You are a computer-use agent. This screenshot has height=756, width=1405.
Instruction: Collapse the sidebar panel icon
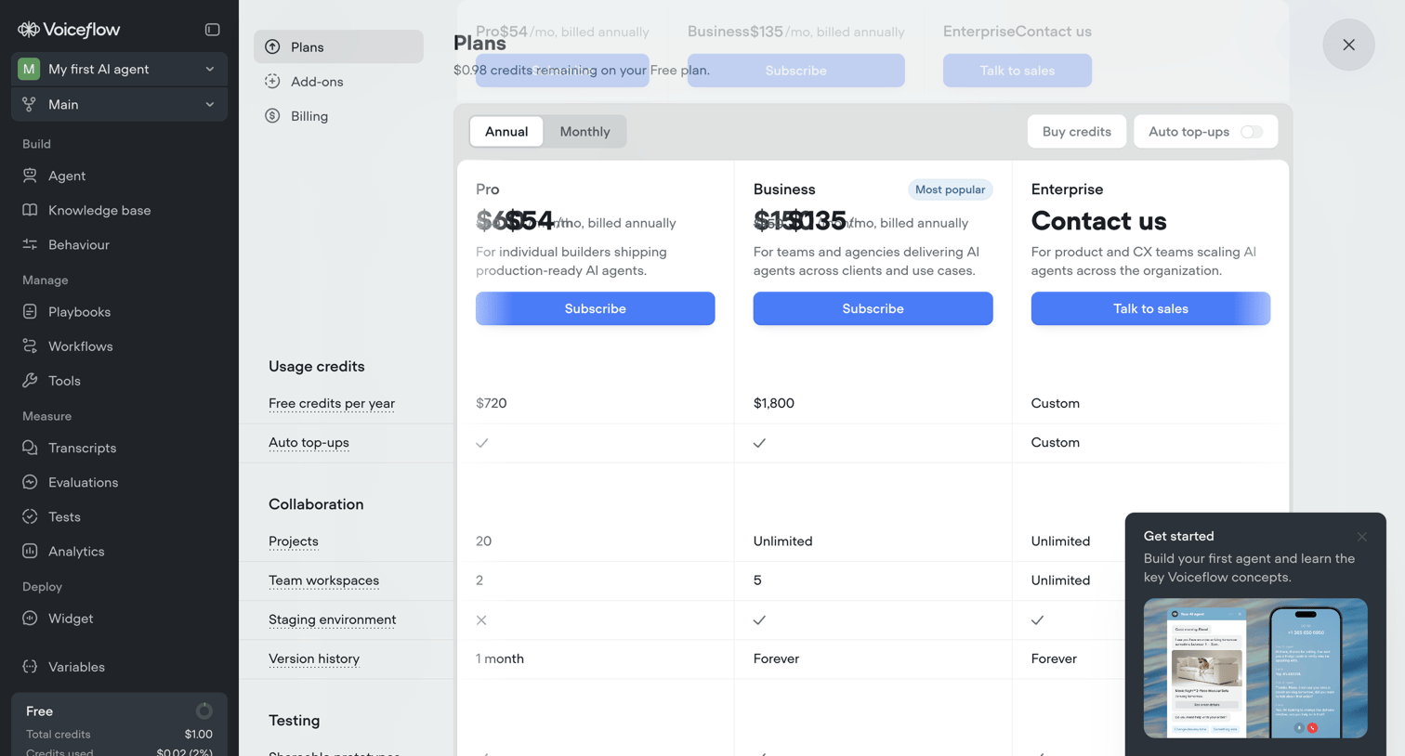coord(212,30)
